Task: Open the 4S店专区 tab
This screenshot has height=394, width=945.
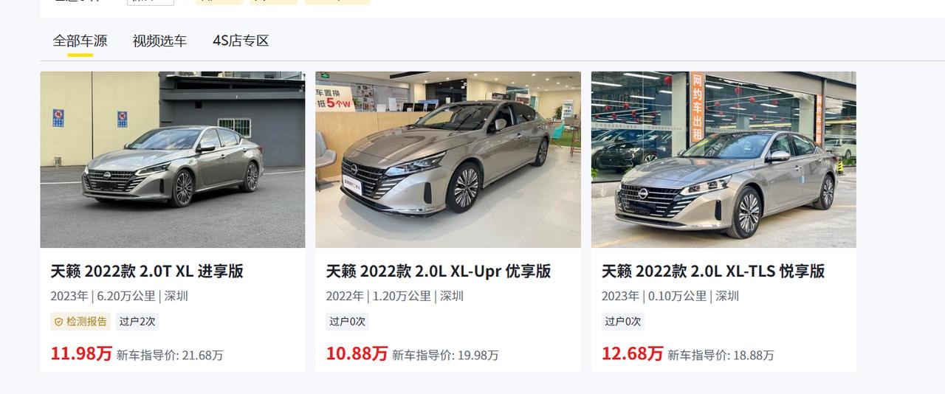Action: pyautogui.click(x=241, y=41)
